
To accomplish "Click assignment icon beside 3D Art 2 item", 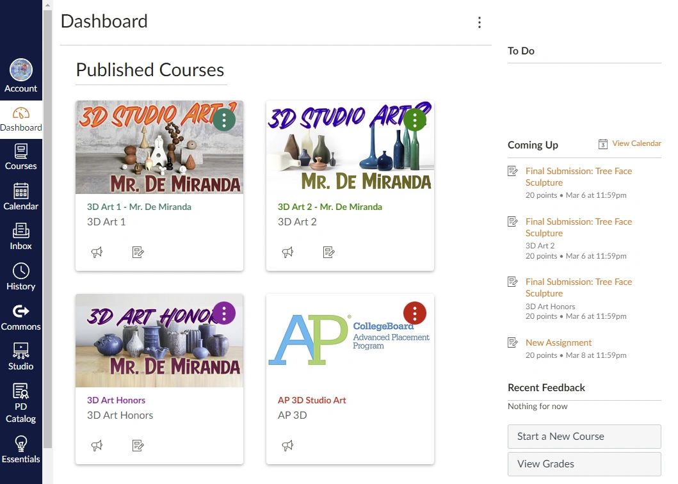I will (x=512, y=222).
